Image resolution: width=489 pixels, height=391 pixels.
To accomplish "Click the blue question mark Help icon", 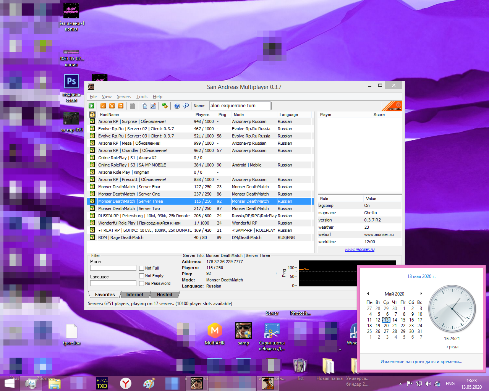I will coord(177,106).
